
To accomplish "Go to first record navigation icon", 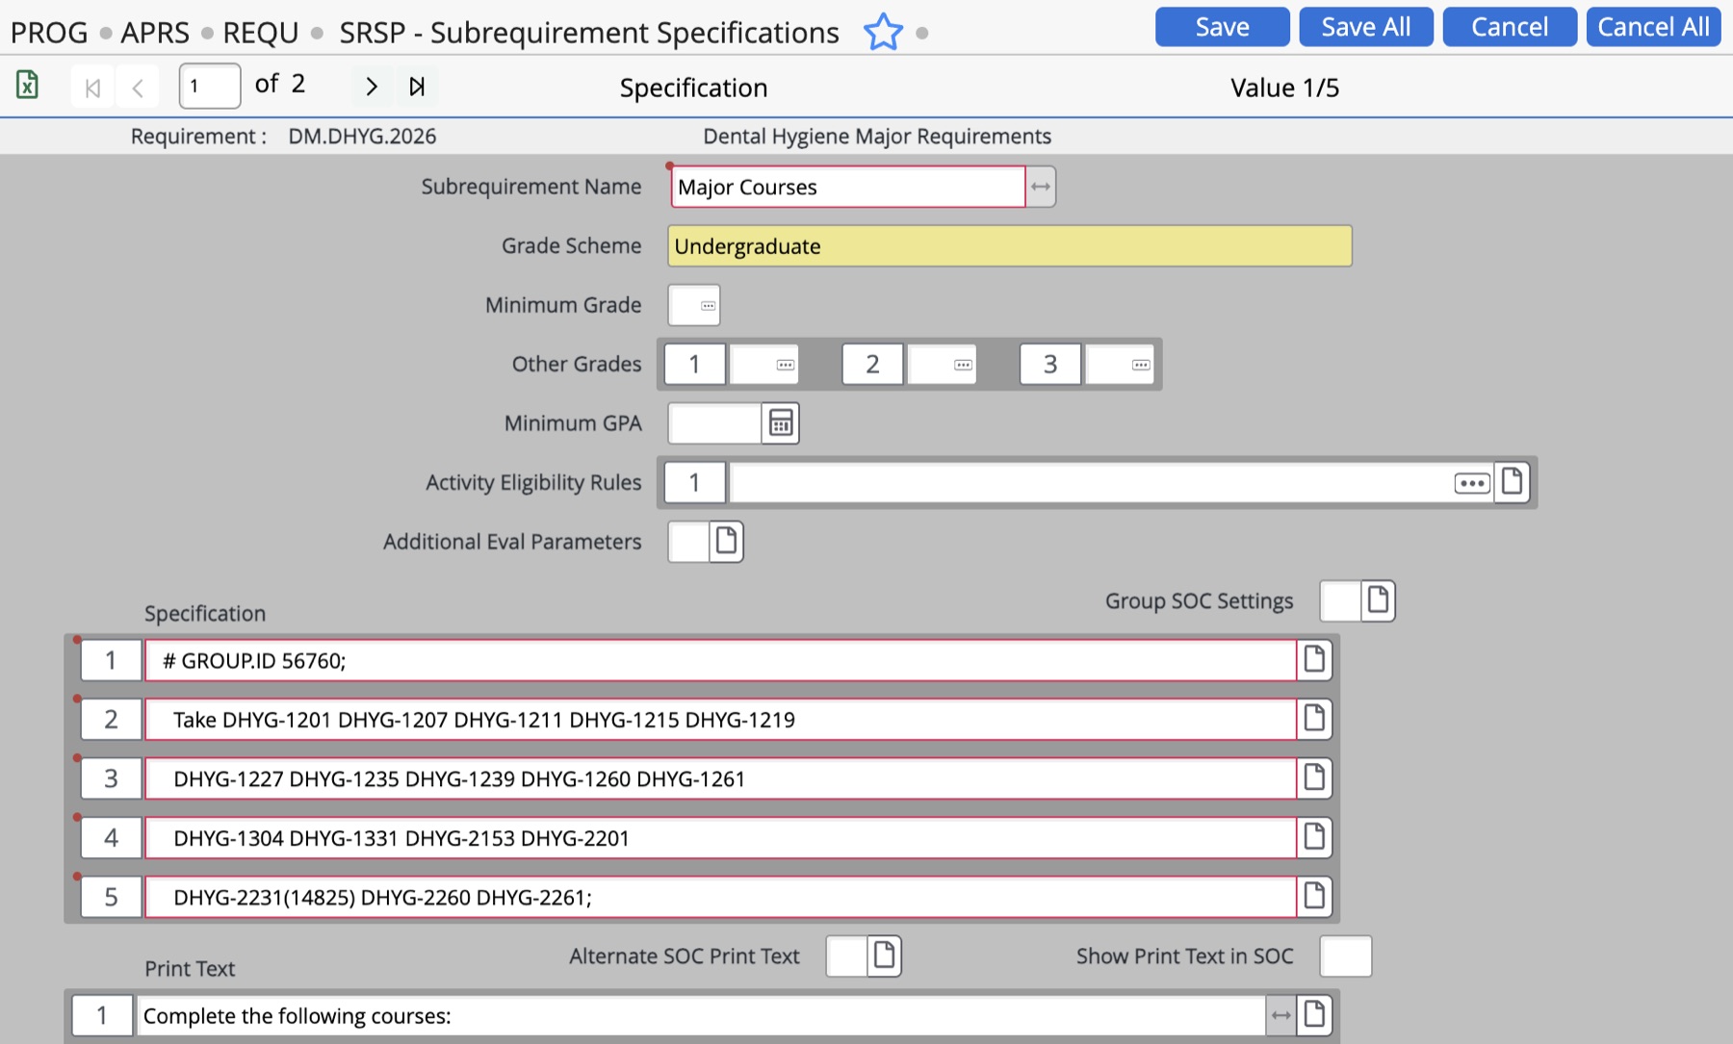I will 92,88.
